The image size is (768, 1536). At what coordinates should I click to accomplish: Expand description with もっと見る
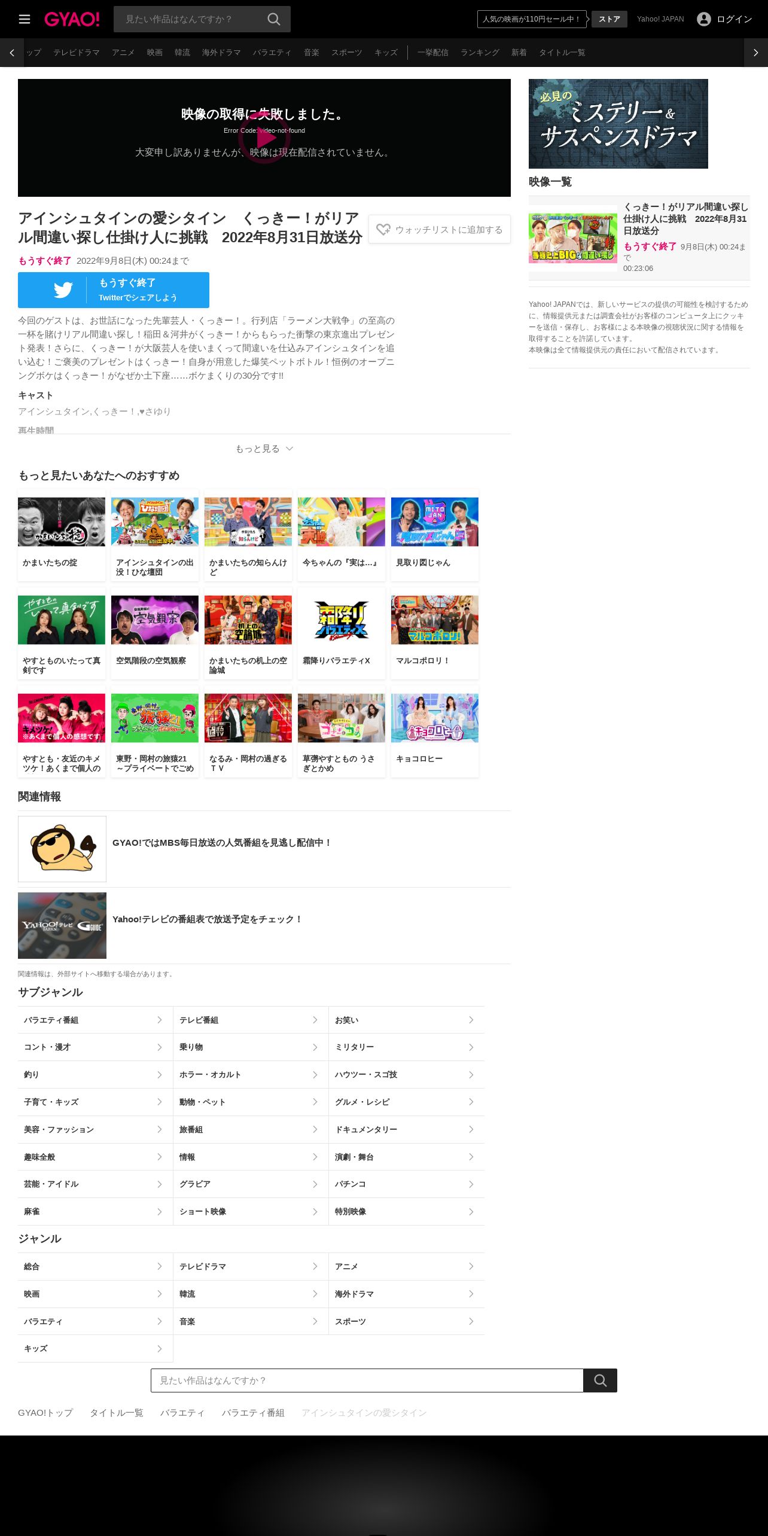click(x=264, y=449)
